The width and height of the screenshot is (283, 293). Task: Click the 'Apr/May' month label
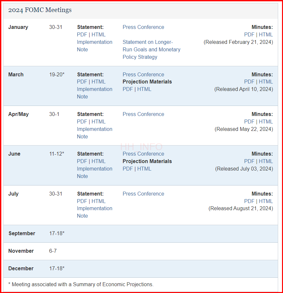coord(18,114)
